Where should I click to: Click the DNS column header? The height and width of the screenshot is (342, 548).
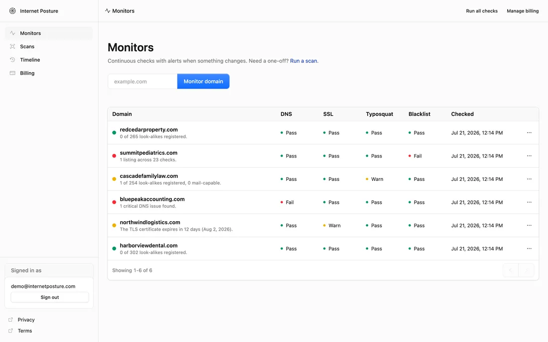pyautogui.click(x=286, y=114)
